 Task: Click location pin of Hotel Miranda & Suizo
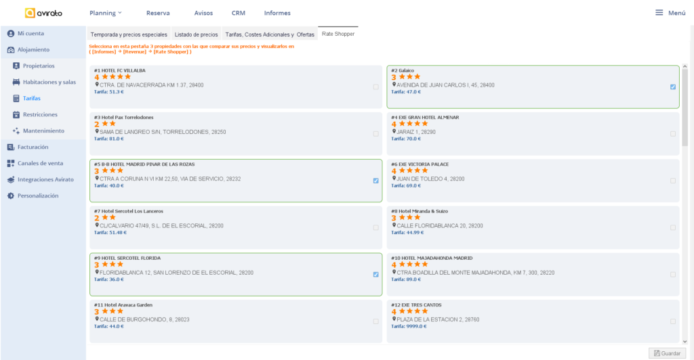(x=394, y=225)
